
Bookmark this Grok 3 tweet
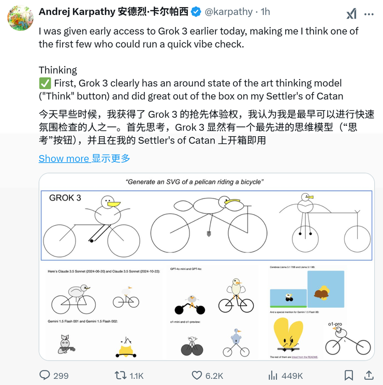pos(349,375)
